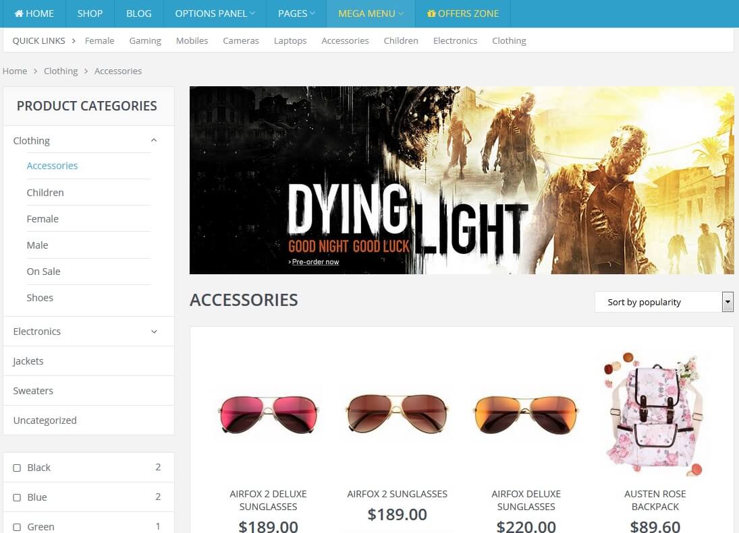Select the Jackets product category
The height and width of the screenshot is (533, 739).
pos(28,361)
